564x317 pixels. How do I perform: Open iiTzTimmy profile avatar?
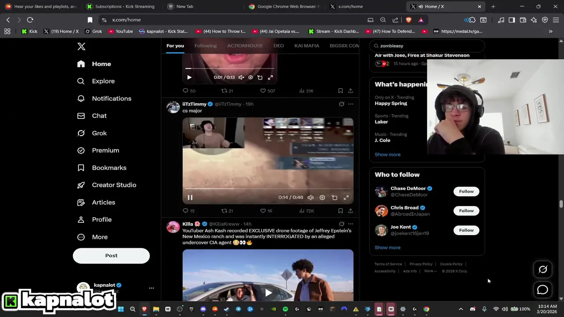click(173, 107)
